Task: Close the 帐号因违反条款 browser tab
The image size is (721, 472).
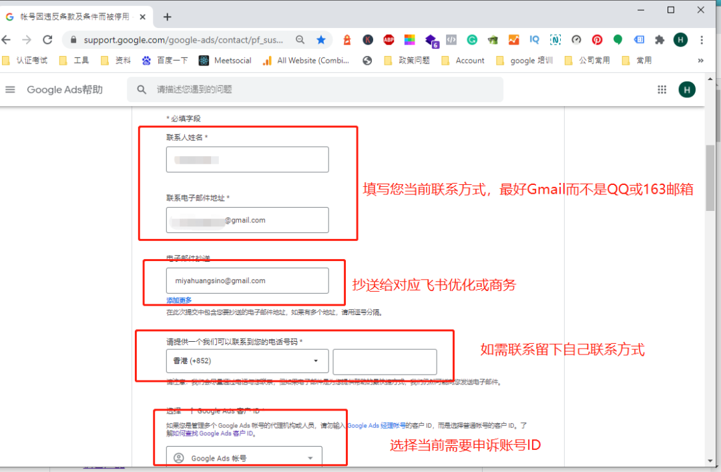Action: (x=143, y=17)
